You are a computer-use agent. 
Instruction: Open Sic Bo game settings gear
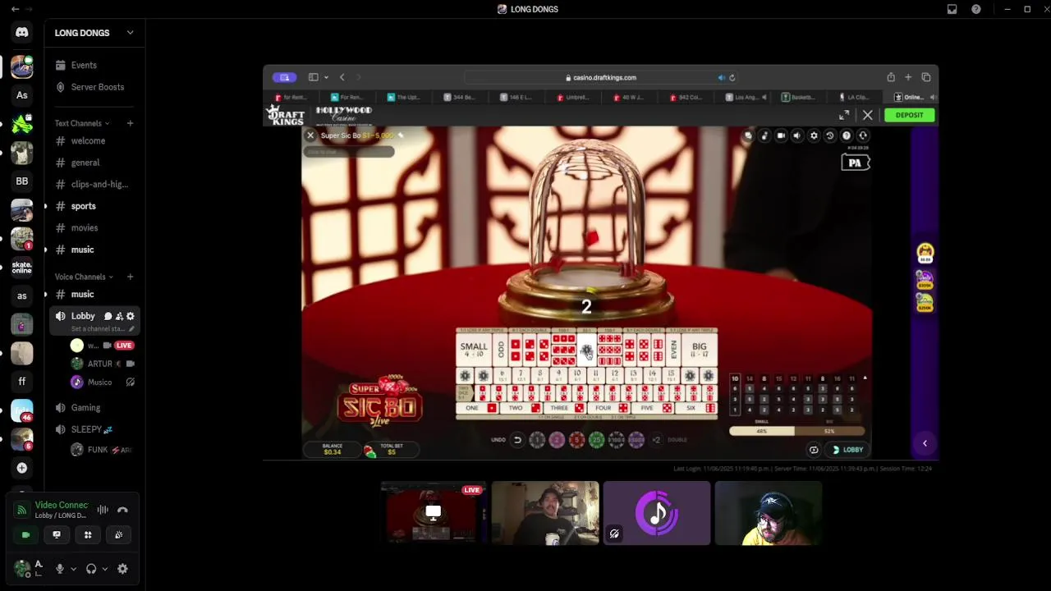point(814,135)
